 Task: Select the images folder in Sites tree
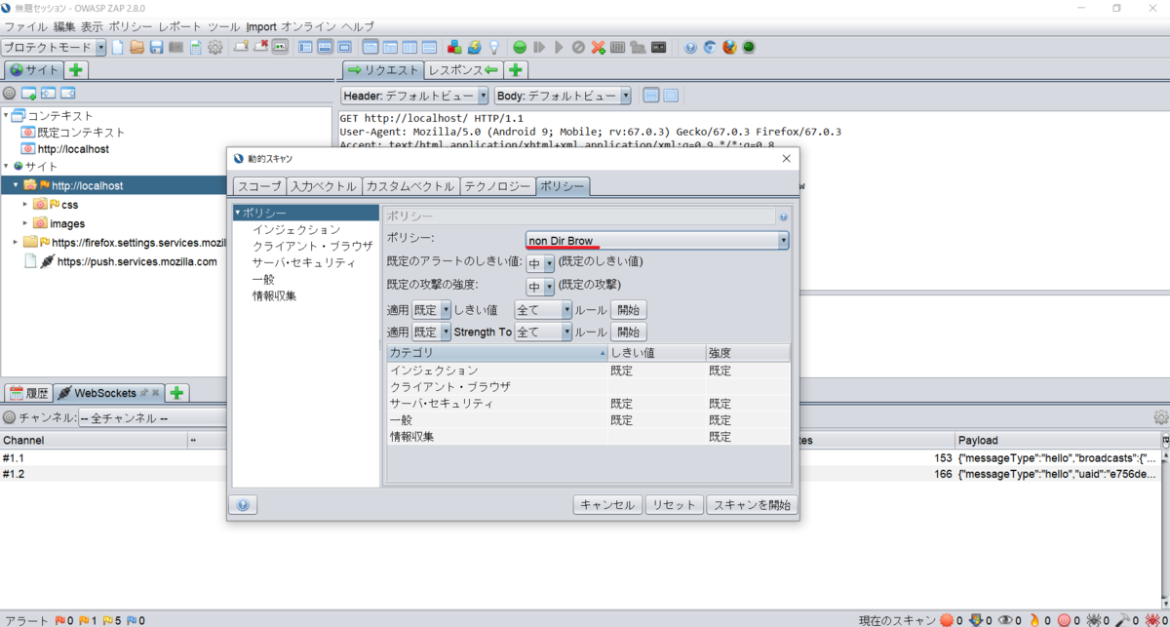tap(67, 223)
